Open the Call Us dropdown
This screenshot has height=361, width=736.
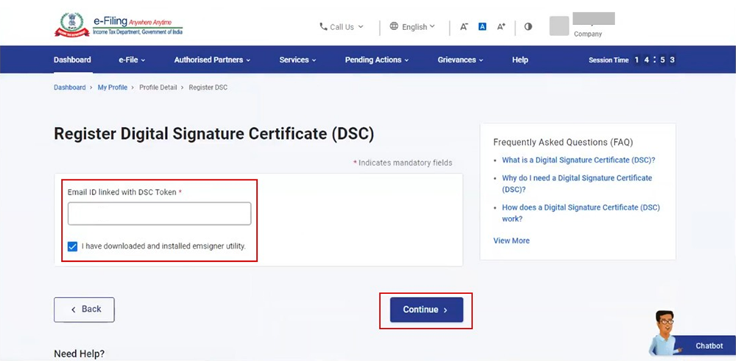[x=342, y=27]
